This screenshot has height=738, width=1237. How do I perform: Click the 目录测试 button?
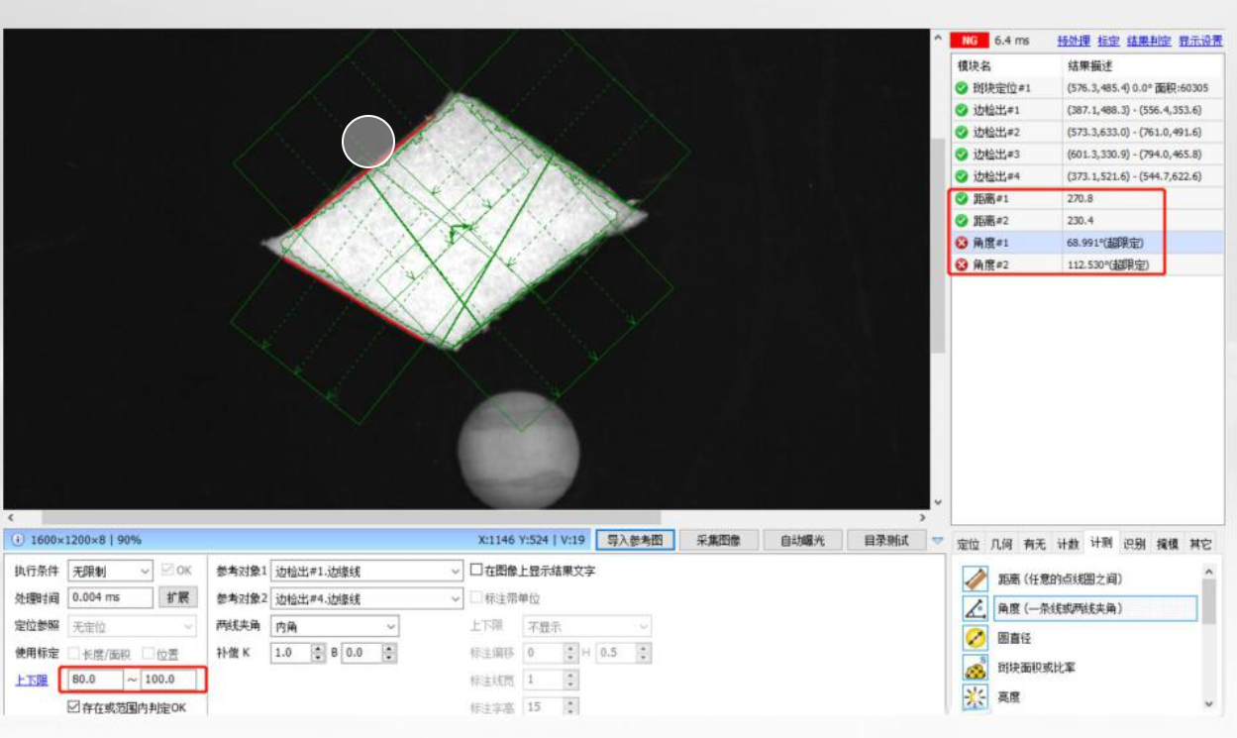pyautogui.click(x=885, y=540)
